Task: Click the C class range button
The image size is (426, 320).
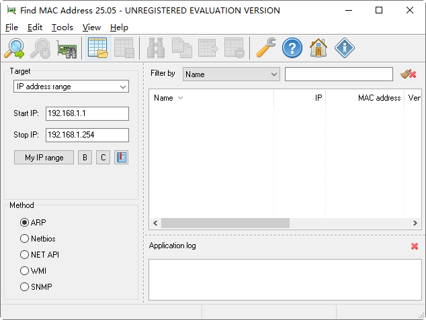Action: 103,157
